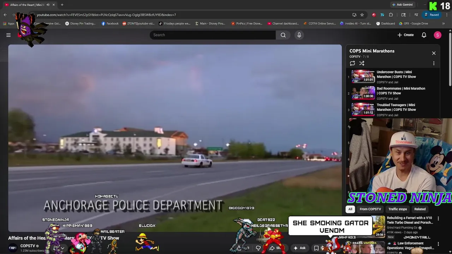
Task: Click the Troubled Teenagers video thumbnail
Action: coord(363,109)
